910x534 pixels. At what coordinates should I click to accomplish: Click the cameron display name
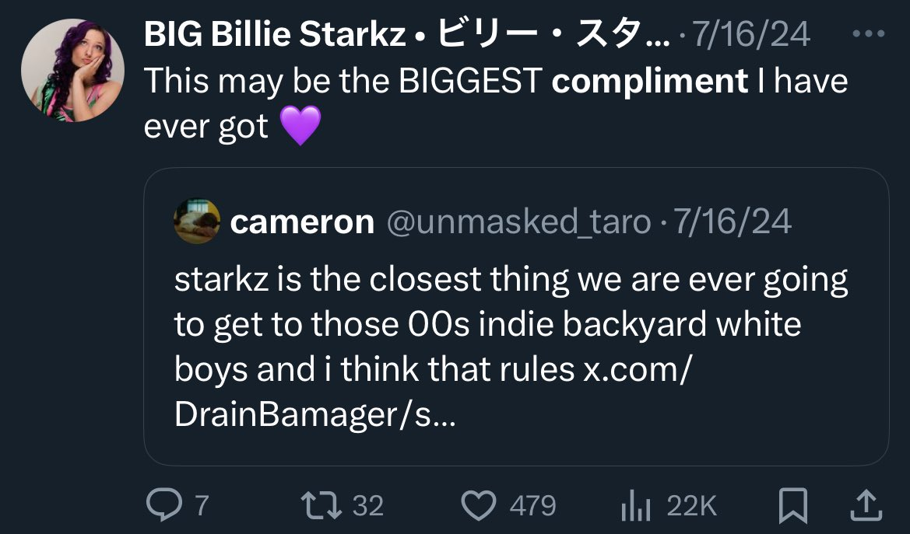point(302,222)
